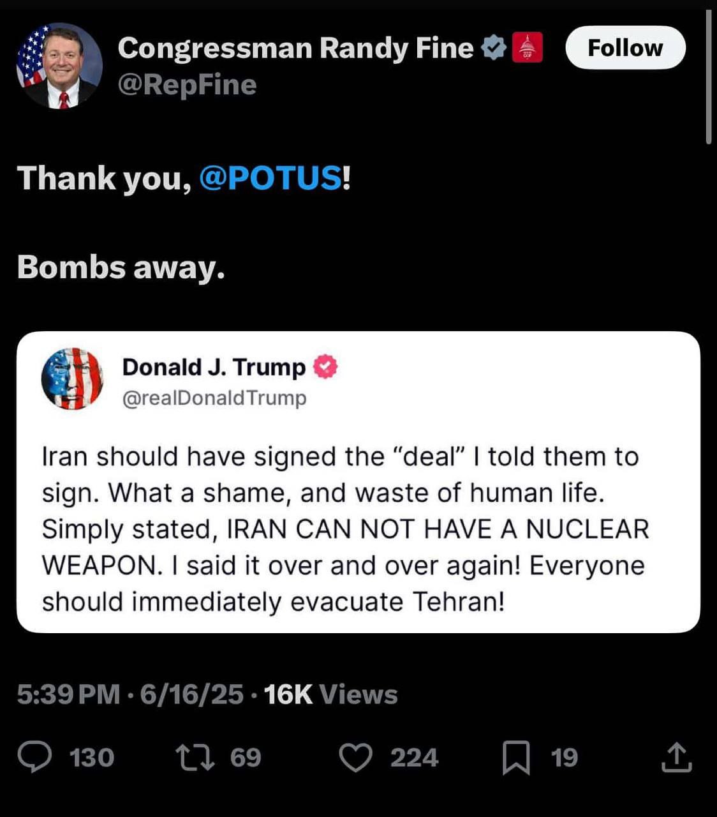
Task: Open the quoted post about Iran
Action: [358, 530]
